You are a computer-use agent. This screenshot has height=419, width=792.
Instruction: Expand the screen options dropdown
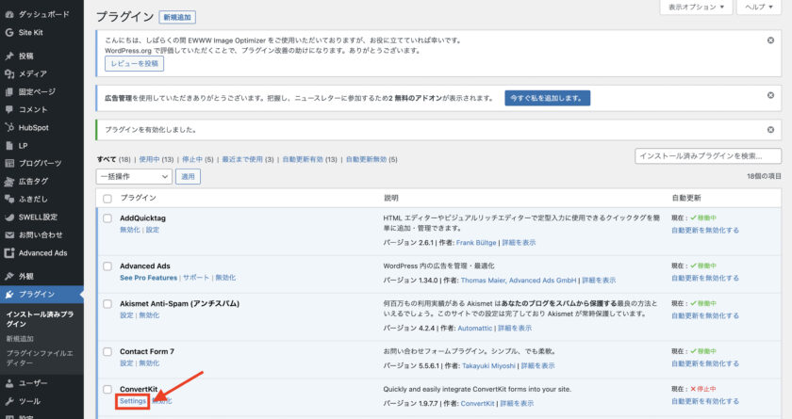tap(696, 7)
